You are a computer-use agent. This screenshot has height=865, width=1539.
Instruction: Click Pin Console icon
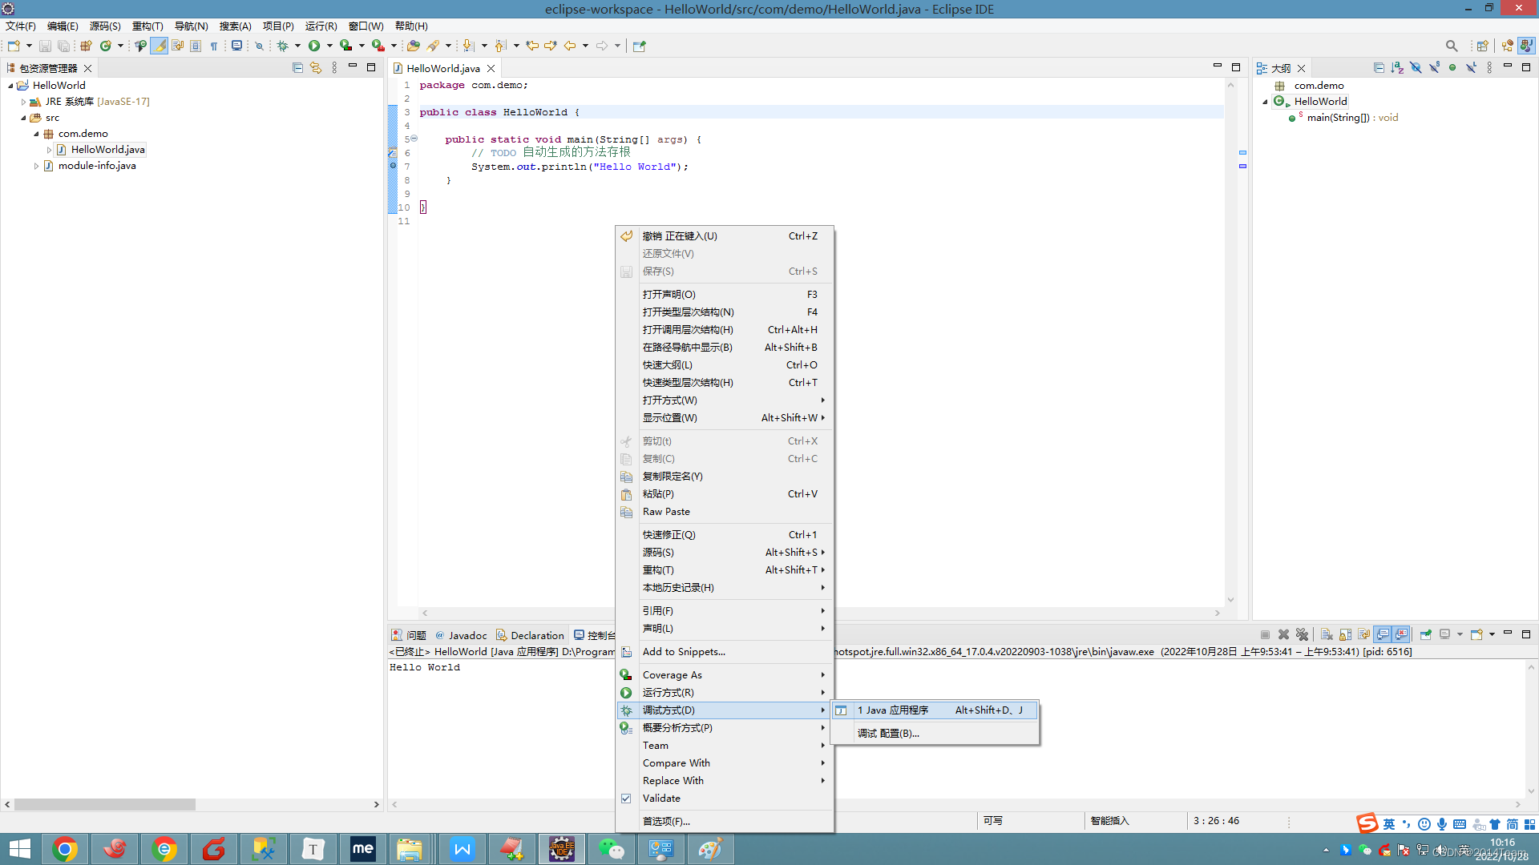coord(1426,634)
